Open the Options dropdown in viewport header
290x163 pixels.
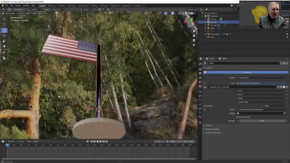[x=192, y=10]
